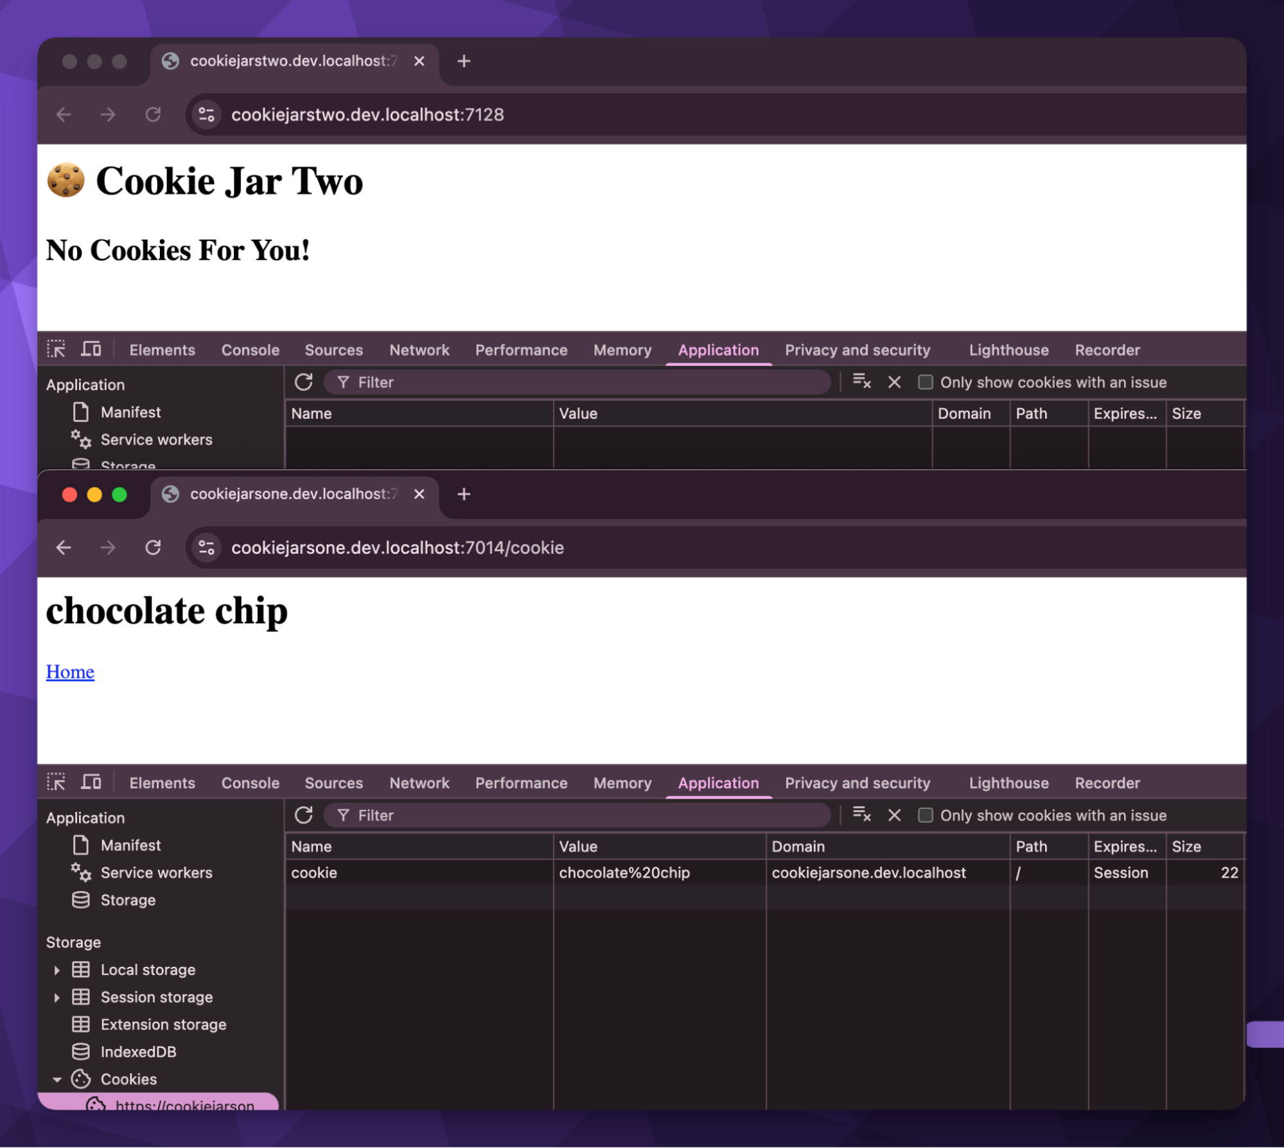Sort by Domain column in cookiejarstwo cookies table

pos(970,414)
